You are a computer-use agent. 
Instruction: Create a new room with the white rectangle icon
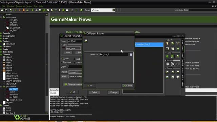pos(67,10)
